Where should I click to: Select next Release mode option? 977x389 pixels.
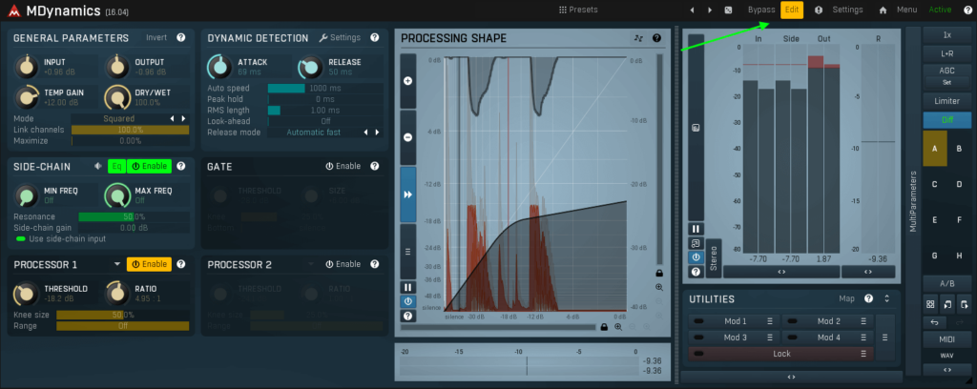click(376, 132)
